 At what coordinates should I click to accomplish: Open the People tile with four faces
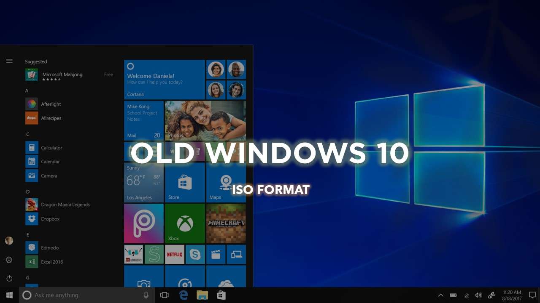226,80
